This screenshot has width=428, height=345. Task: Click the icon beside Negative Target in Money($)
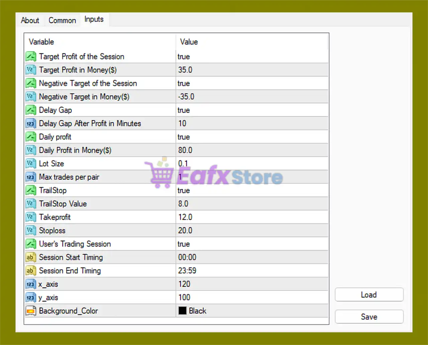tap(31, 97)
